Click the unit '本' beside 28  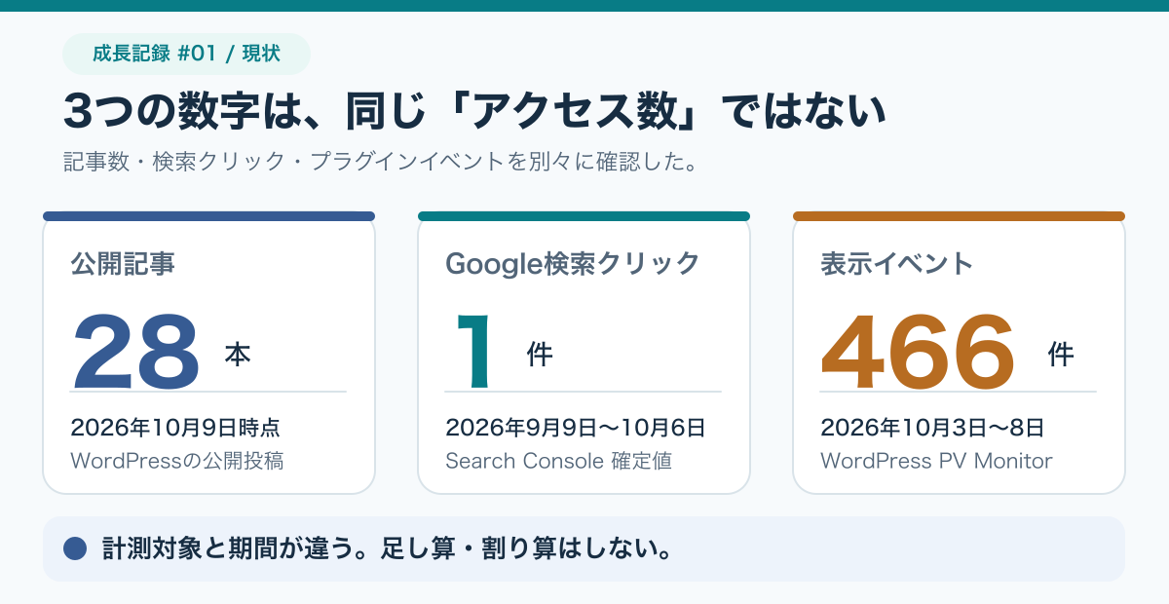pyautogui.click(x=238, y=355)
